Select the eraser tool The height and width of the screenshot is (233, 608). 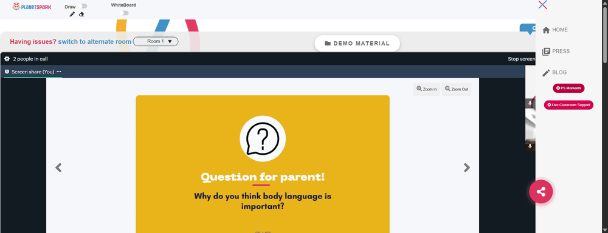click(x=81, y=15)
